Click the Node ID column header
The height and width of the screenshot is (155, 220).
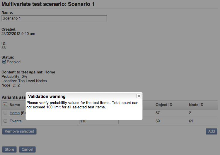pos(196,105)
